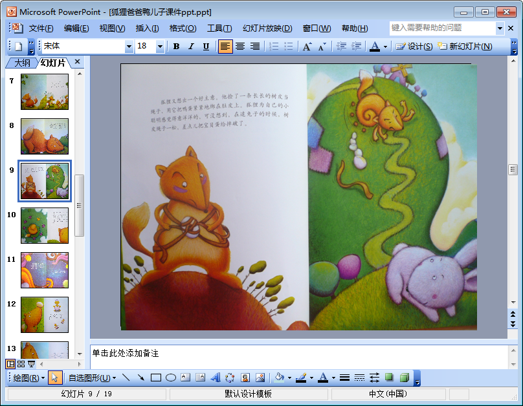Click the Insert Diagram icon
The width and height of the screenshot is (523, 406).
click(230, 378)
